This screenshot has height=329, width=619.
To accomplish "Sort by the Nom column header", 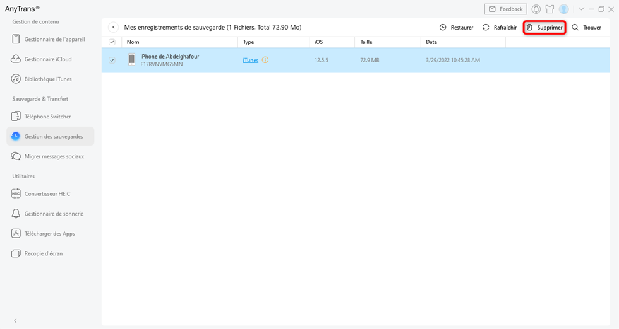I will (x=133, y=42).
